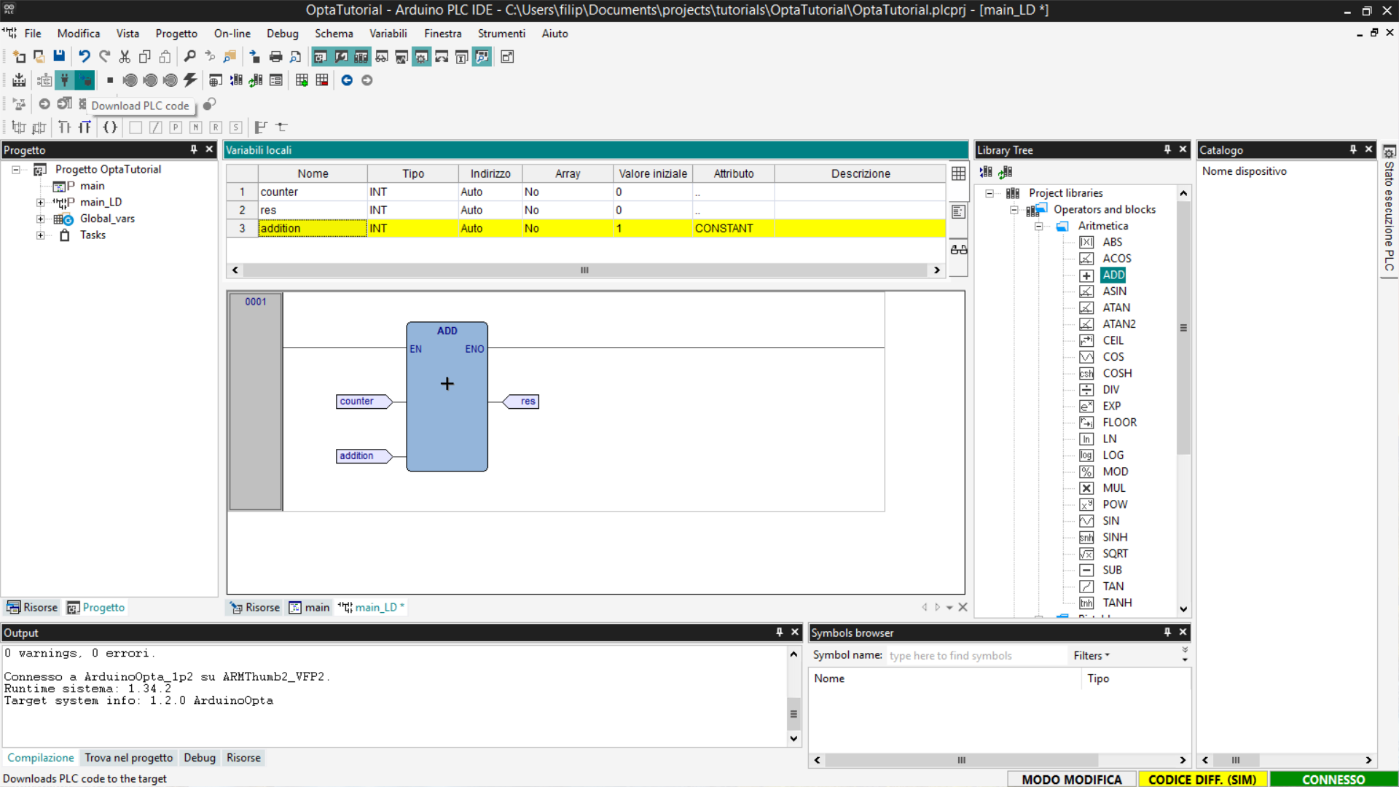Viewport: 1399px width, 787px height.
Task: Click the blue back navigation arrow
Action: 347,80
